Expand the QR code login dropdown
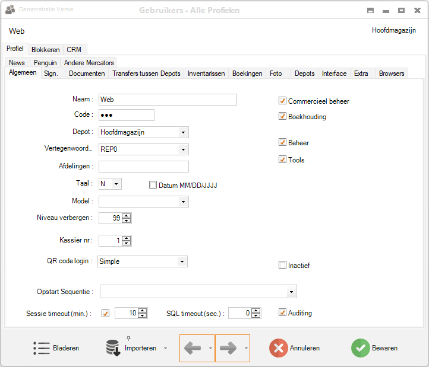Viewport: 429px width, 367px height. pyautogui.click(x=182, y=261)
